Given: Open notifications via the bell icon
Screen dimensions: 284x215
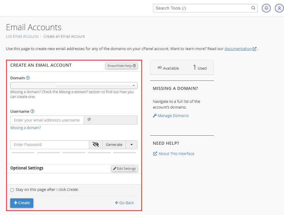Looking at the screenshot, I should pyautogui.click(x=266, y=8).
